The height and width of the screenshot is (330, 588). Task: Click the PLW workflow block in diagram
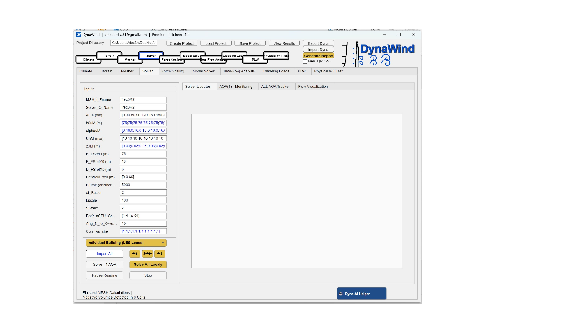point(255,60)
